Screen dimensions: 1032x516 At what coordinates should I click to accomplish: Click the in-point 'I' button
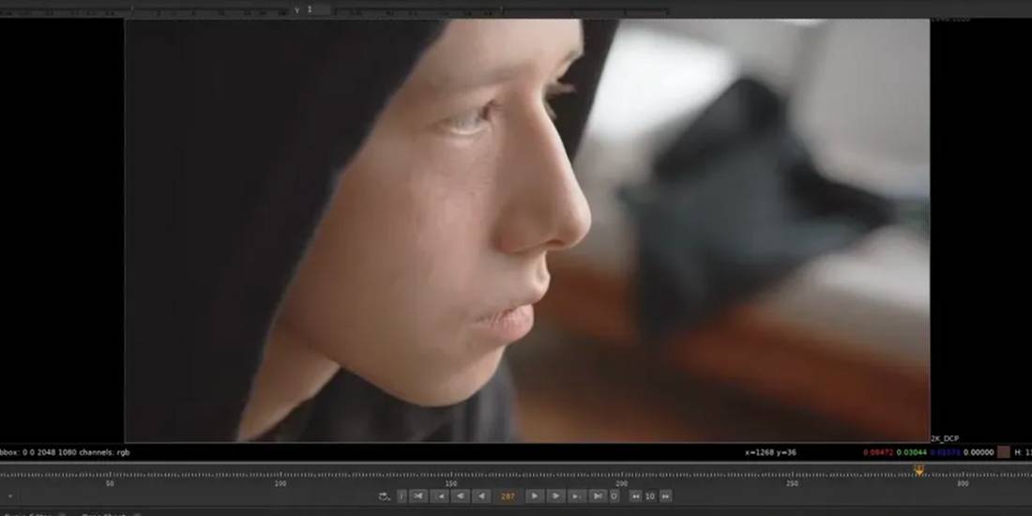point(402,496)
